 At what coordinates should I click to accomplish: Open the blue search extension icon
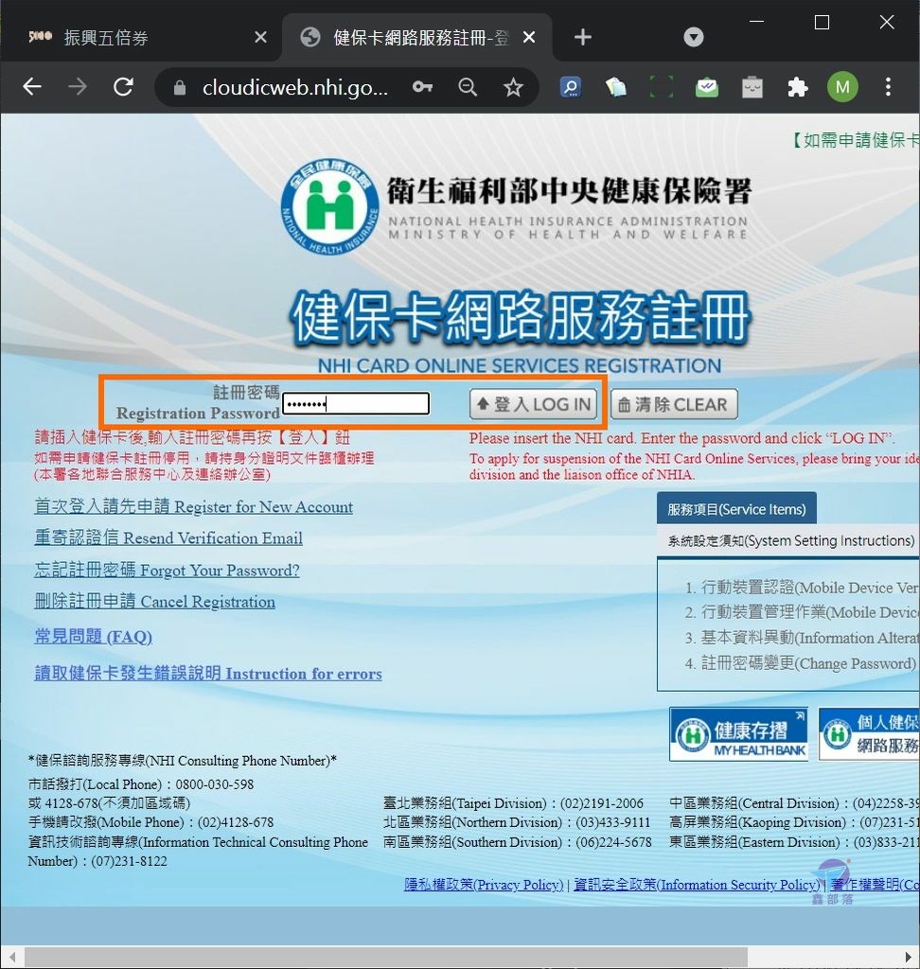pyautogui.click(x=570, y=87)
